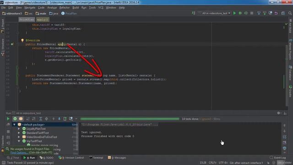Go to next failed test arrow
Image resolution: width=293 pixels, height=165 pixels.
pos(59,119)
